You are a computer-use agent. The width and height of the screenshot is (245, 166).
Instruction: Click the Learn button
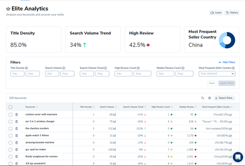pyautogui.click(x=216, y=13)
